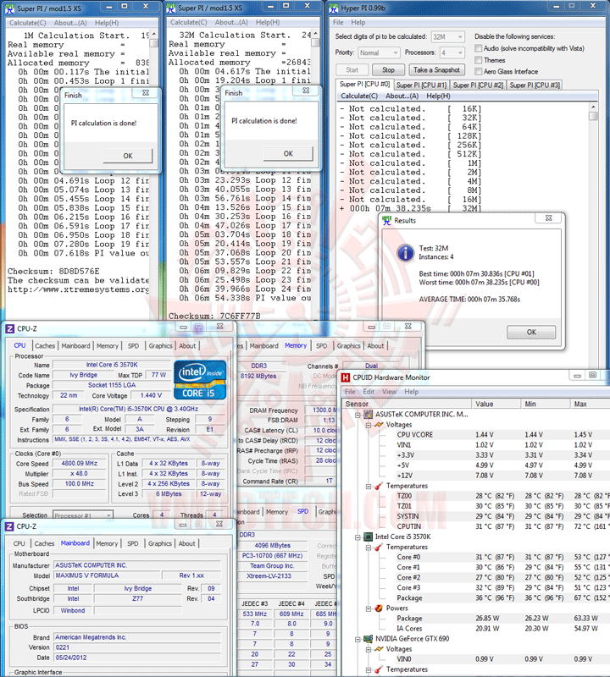The height and width of the screenshot is (677, 610).
Task: Open the File menu in Hyper PI
Action: point(338,23)
